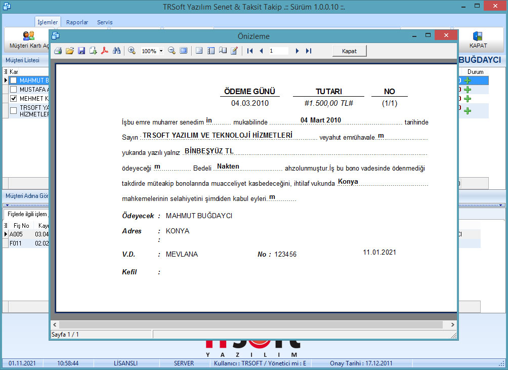Image resolution: width=508 pixels, height=370 pixels.
Task: Click the Durum column header
Action: click(x=475, y=71)
